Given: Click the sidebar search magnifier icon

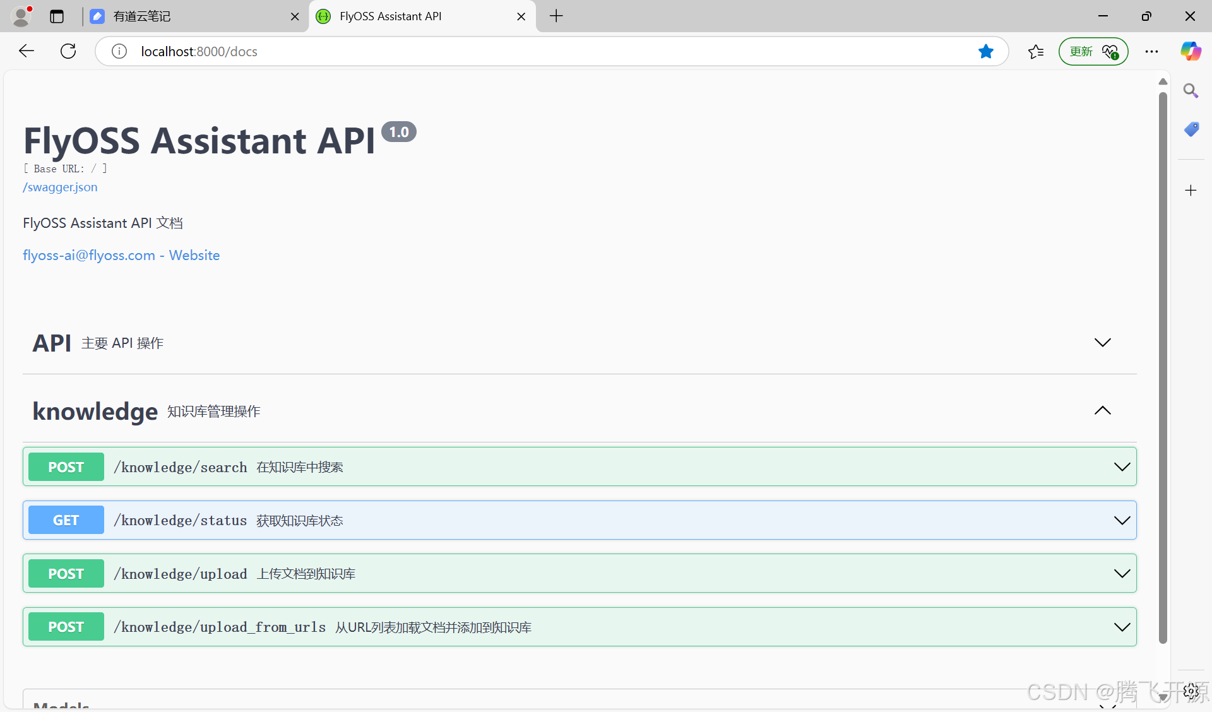Looking at the screenshot, I should coord(1191,91).
